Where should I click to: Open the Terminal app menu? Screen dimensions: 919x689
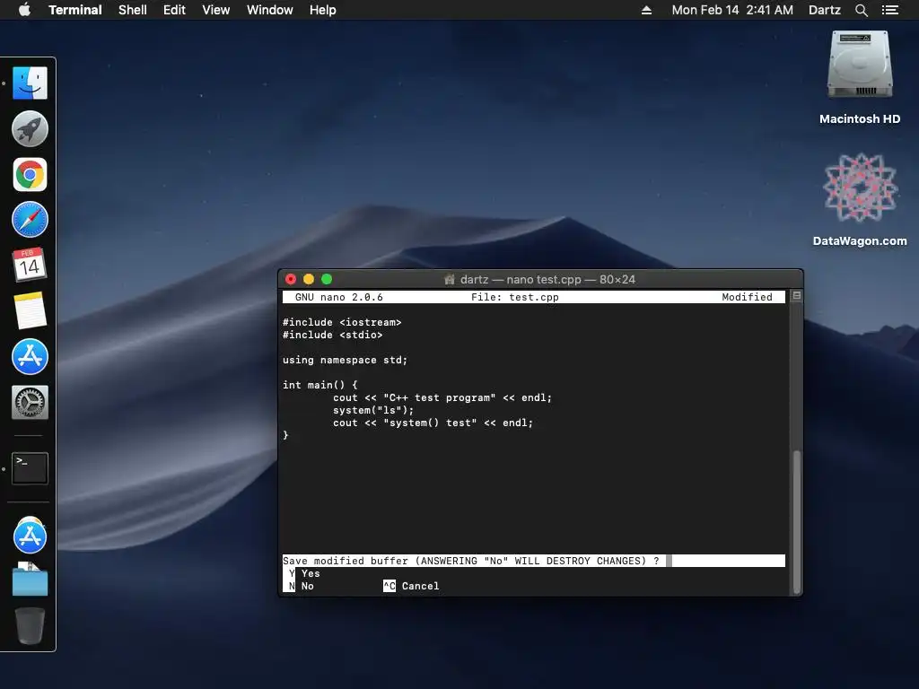[75, 10]
